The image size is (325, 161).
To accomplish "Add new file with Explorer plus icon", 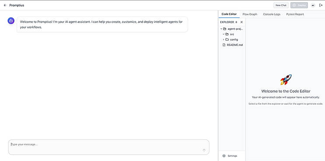I will click(x=236, y=22).
